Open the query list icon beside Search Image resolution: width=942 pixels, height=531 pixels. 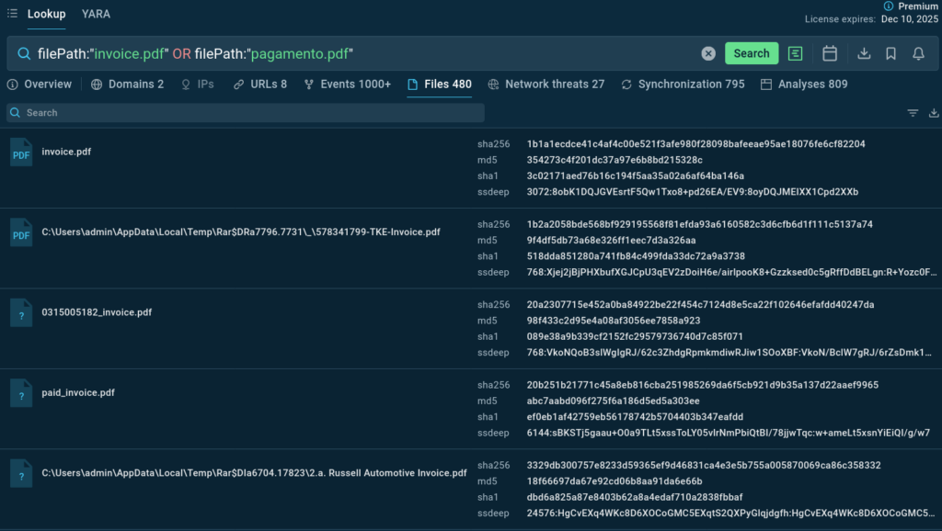tap(796, 53)
